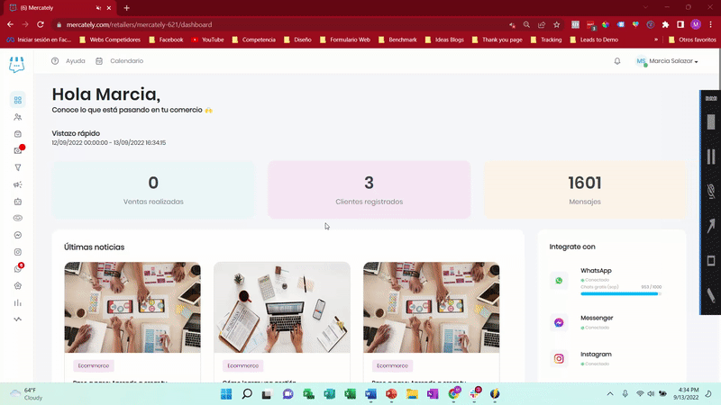Image resolution: width=721 pixels, height=405 pixels.
Task: Go back in browser history
Action: pos(10,25)
